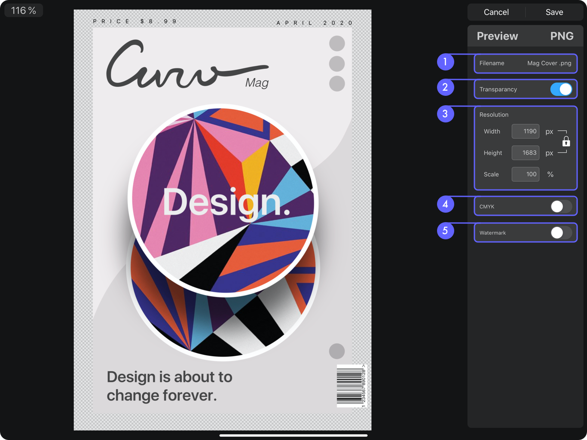Click the Resolution section label
587x440 pixels.
pyautogui.click(x=494, y=115)
